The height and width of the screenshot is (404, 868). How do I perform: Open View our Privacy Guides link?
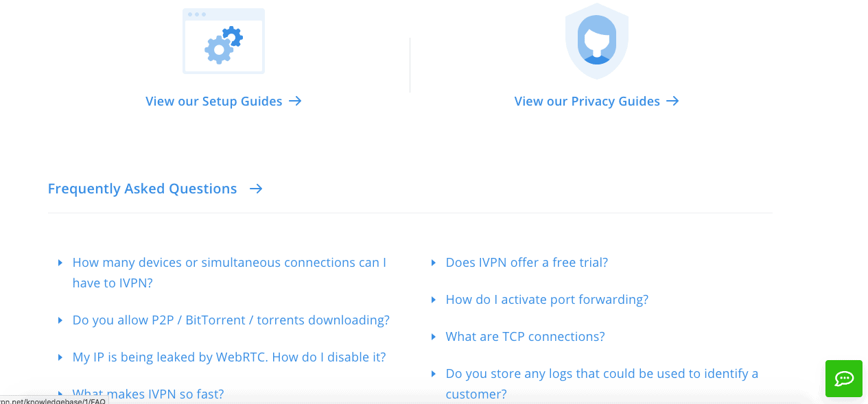click(587, 101)
